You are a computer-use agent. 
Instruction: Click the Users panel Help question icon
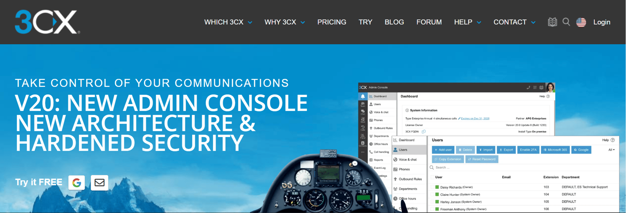coord(613,140)
